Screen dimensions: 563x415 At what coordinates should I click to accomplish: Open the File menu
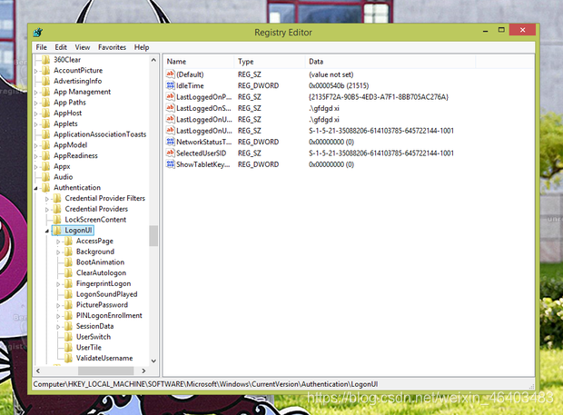pos(41,47)
